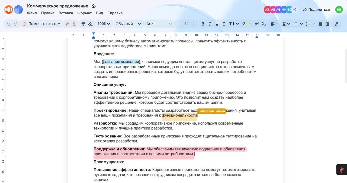Screen dimensions: 347x183
Task: Open the НВ user account avatar
Action: pos(339,10)
